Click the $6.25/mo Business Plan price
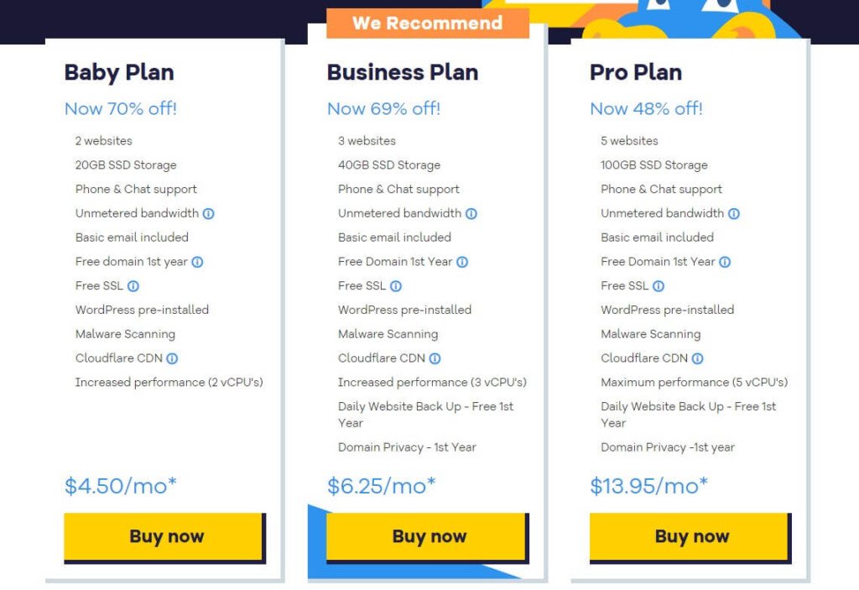 click(382, 486)
